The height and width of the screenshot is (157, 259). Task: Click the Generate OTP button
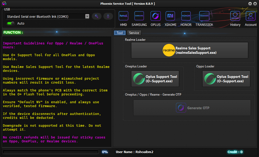(x=192, y=108)
